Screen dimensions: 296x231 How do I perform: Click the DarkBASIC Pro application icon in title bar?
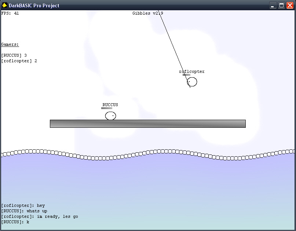[5, 5]
